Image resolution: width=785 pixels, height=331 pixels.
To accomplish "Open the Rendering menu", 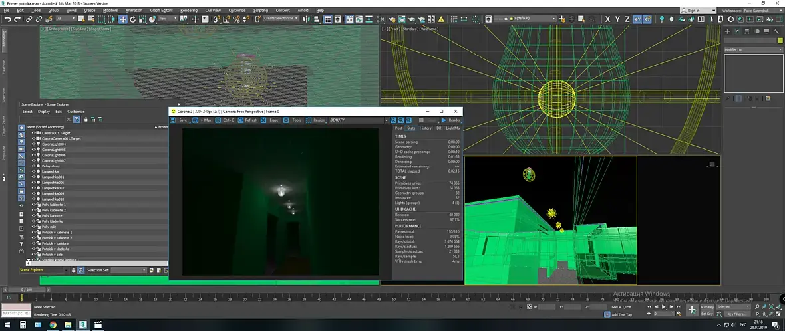I will point(188,11).
